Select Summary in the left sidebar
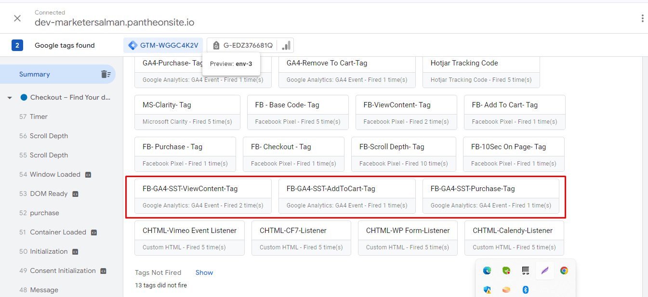 [34, 74]
